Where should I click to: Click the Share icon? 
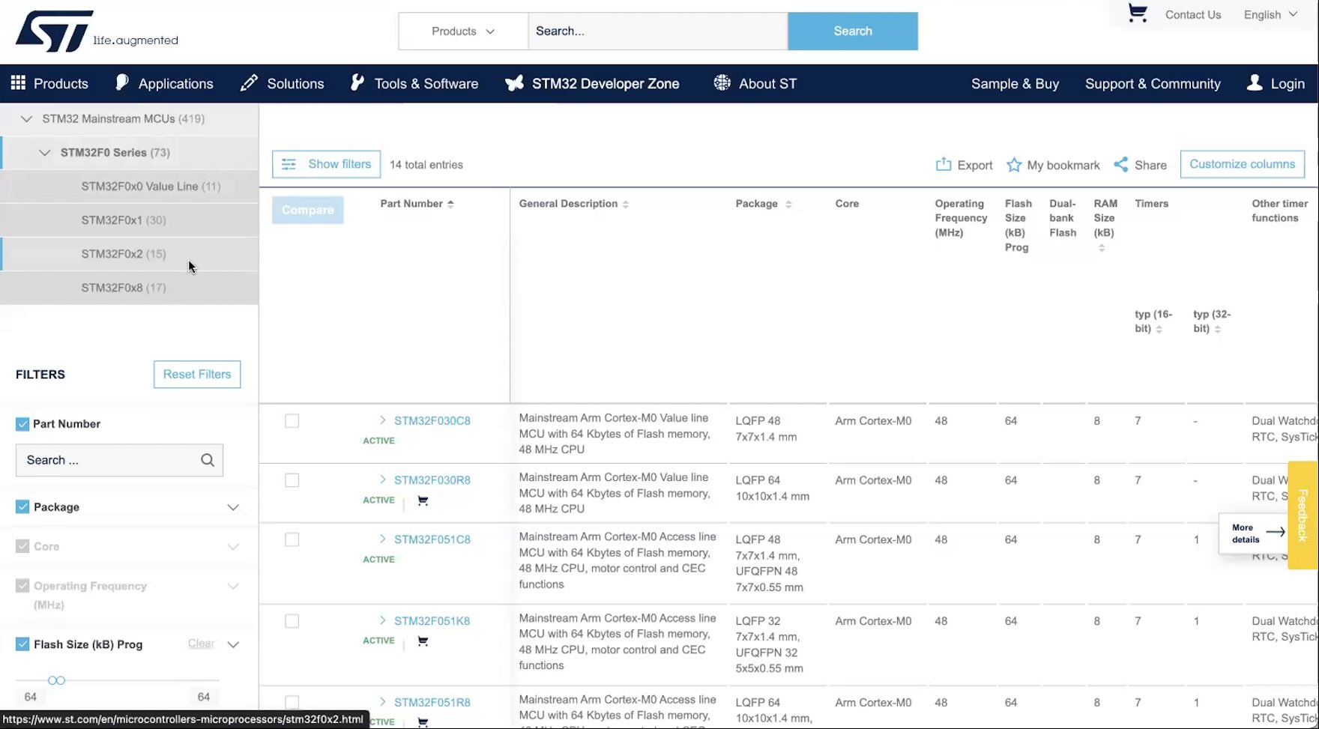pos(1120,165)
